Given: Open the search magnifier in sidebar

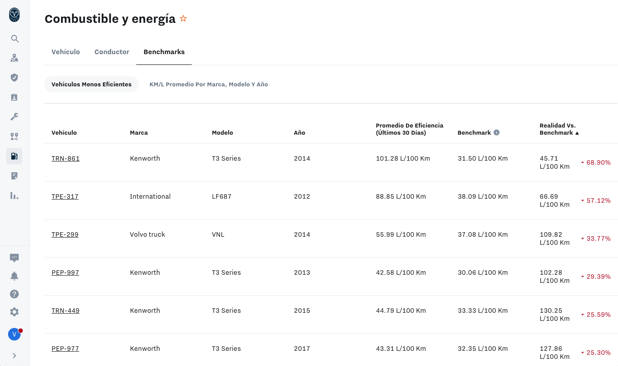Looking at the screenshot, I should point(15,38).
